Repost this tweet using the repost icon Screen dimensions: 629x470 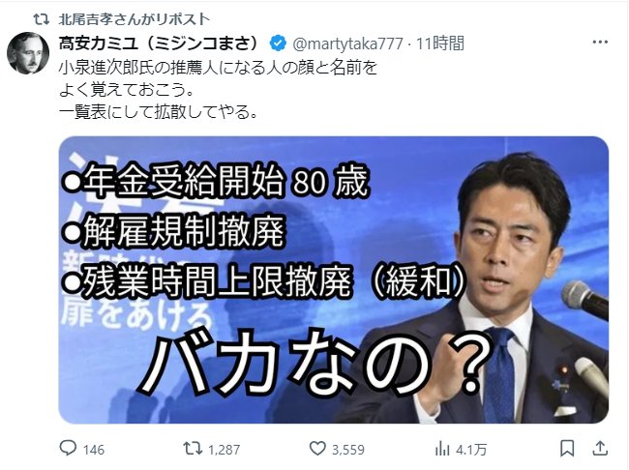(193, 449)
